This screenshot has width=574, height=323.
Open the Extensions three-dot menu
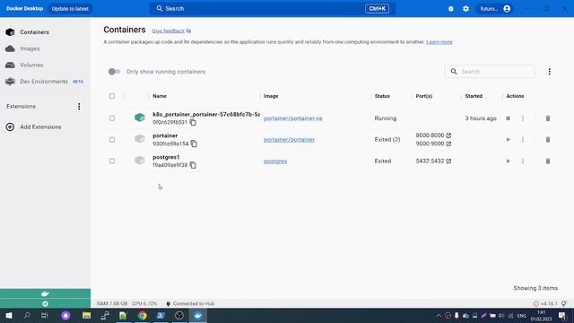tap(79, 106)
